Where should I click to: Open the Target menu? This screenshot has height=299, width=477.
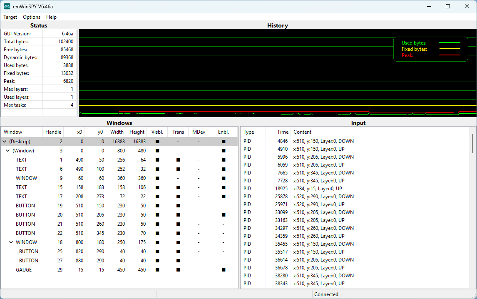[10, 17]
